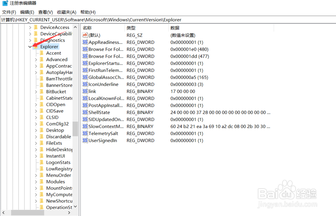This screenshot has height=216, width=336.
Task: Click the tree horizontal scroll left arrow
Action: [3, 213]
